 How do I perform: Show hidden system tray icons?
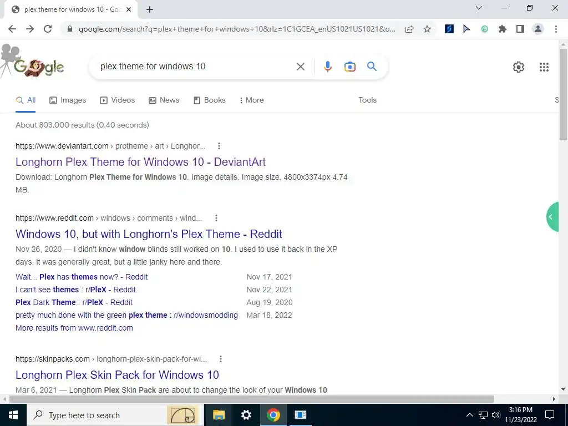469,415
